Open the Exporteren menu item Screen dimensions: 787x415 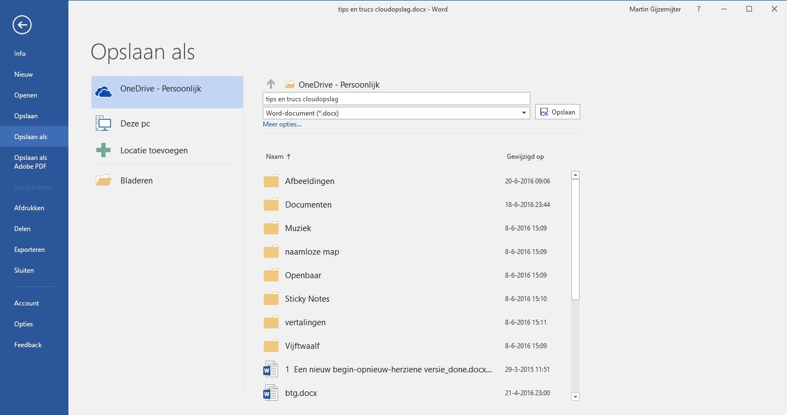click(x=30, y=250)
